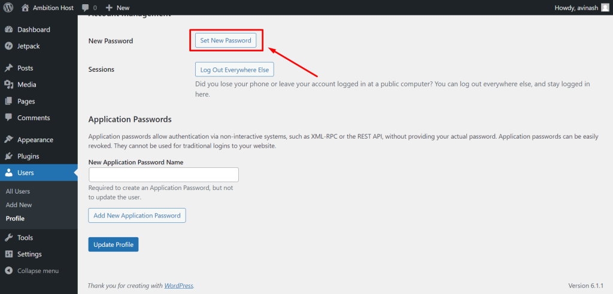Viewport: 613px width, 294px height.
Task: Open the Ambition Host home icon
Action: tap(25, 7)
